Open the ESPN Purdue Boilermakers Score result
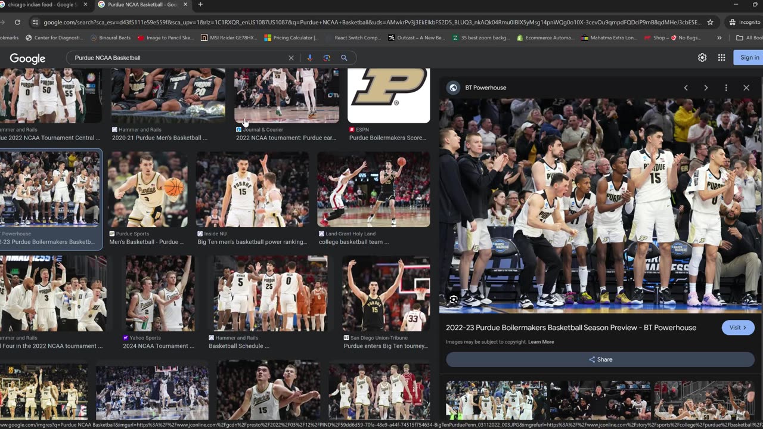763x429 pixels. pos(389,105)
